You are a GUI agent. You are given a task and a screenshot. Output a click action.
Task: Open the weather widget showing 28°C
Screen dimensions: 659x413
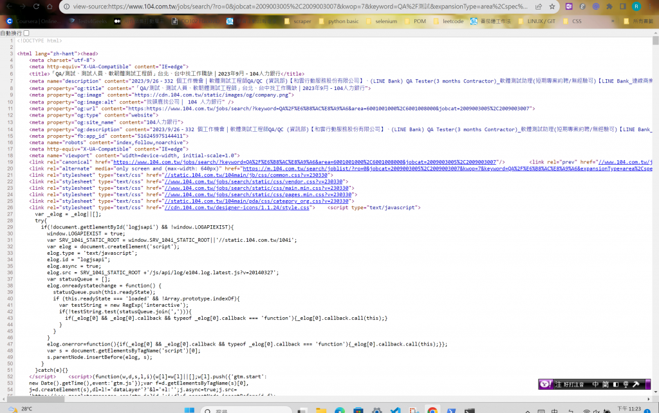pyautogui.click(x=20, y=409)
